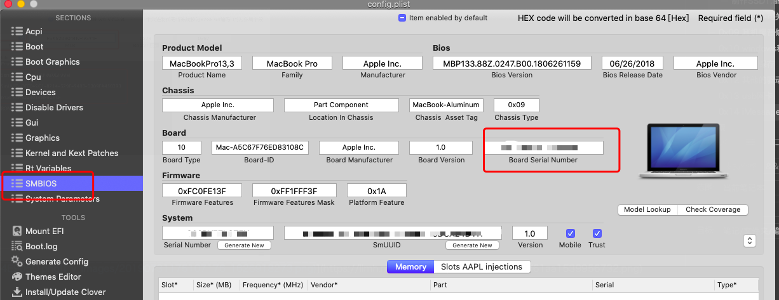The height and width of the screenshot is (300, 779).
Task: Click the Boot.log tool icon
Action: tap(17, 246)
